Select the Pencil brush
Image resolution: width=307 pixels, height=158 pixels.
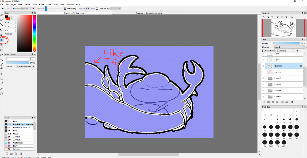19,131
